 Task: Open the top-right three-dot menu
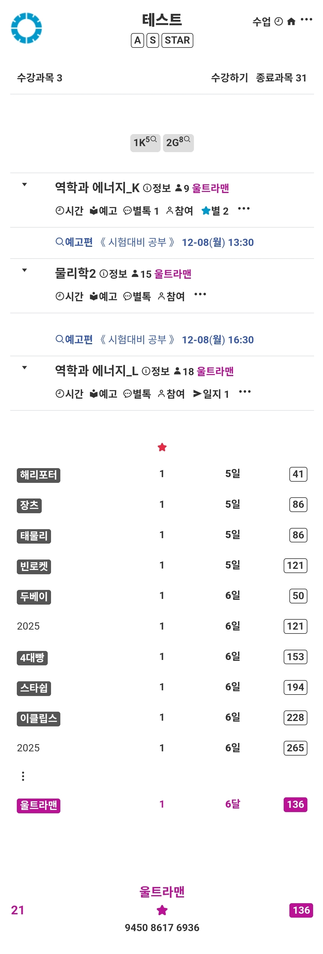point(306,19)
